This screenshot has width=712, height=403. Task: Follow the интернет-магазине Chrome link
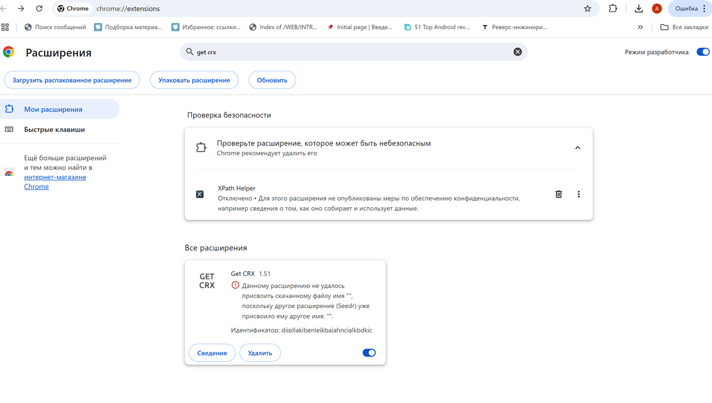click(55, 182)
